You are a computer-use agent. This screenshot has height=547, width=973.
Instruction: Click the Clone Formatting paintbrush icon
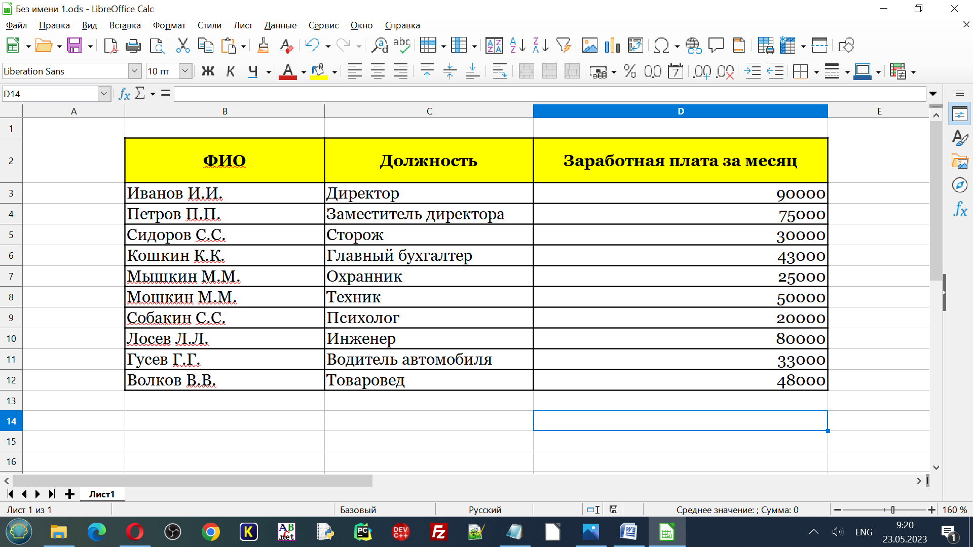pos(263,46)
